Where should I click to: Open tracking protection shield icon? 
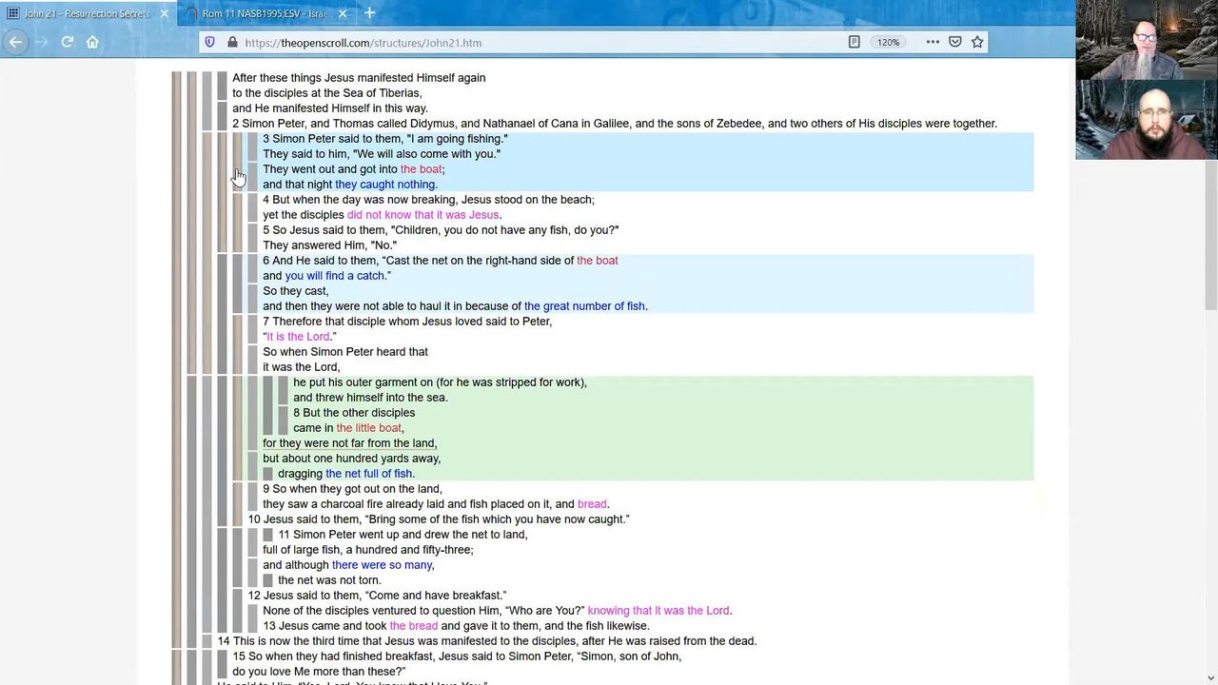point(210,42)
